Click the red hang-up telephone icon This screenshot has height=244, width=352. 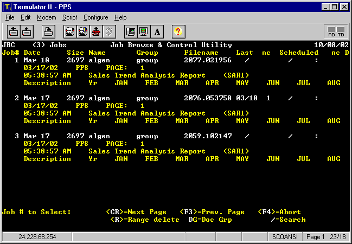(x=97, y=31)
